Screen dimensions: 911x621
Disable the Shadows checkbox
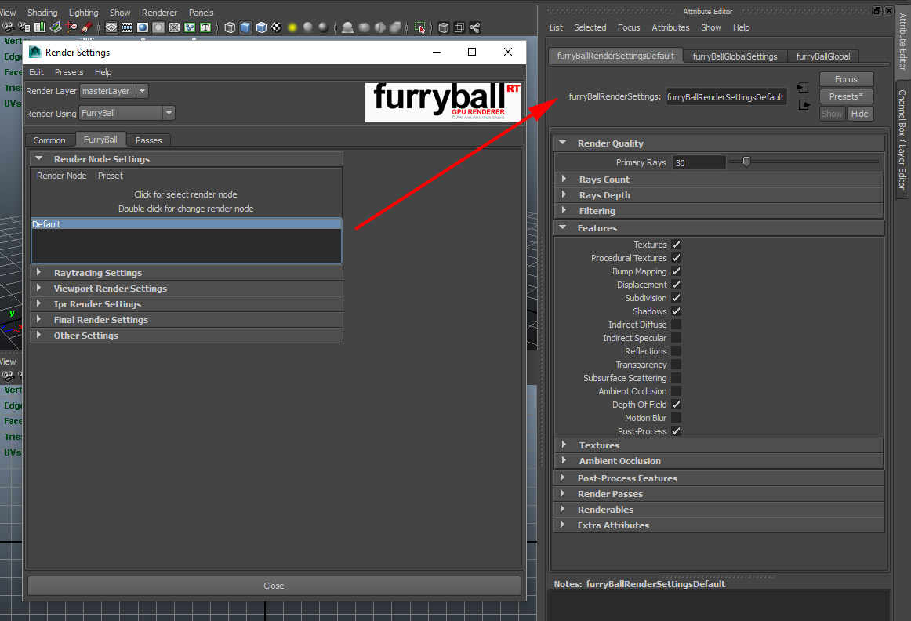(677, 311)
